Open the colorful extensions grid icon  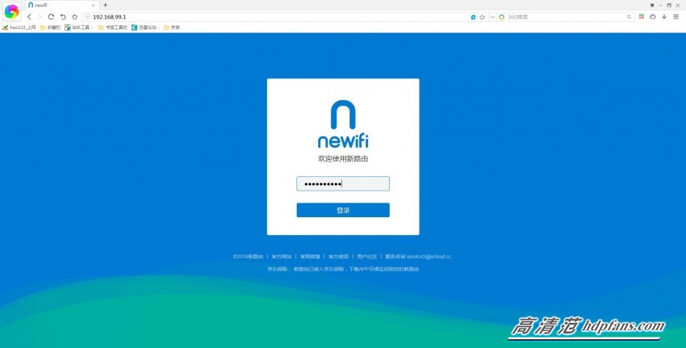(x=642, y=17)
